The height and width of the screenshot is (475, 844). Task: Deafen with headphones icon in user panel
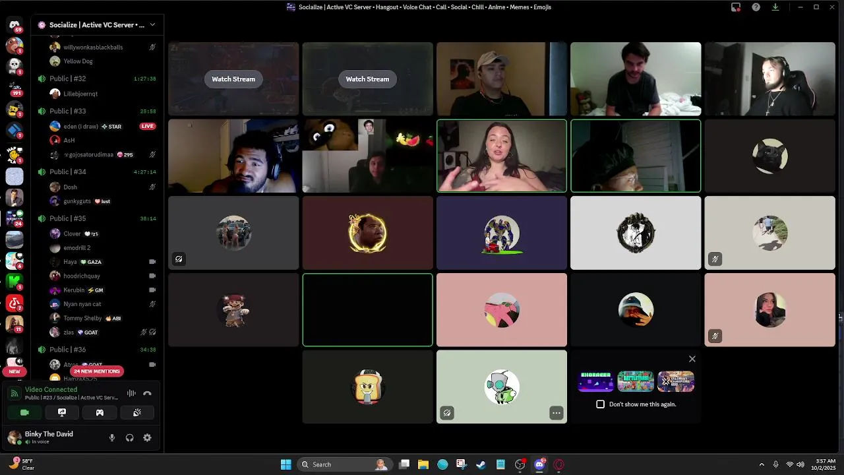(130, 437)
